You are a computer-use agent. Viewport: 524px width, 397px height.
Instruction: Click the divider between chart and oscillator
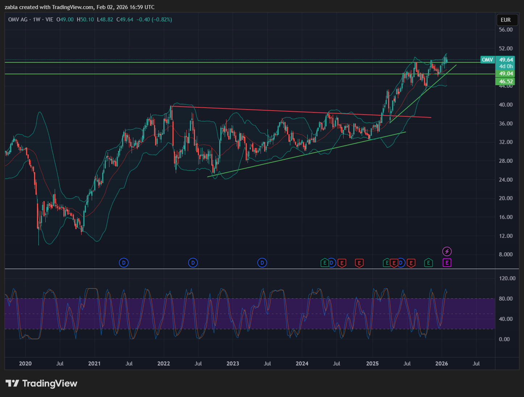(x=250, y=269)
